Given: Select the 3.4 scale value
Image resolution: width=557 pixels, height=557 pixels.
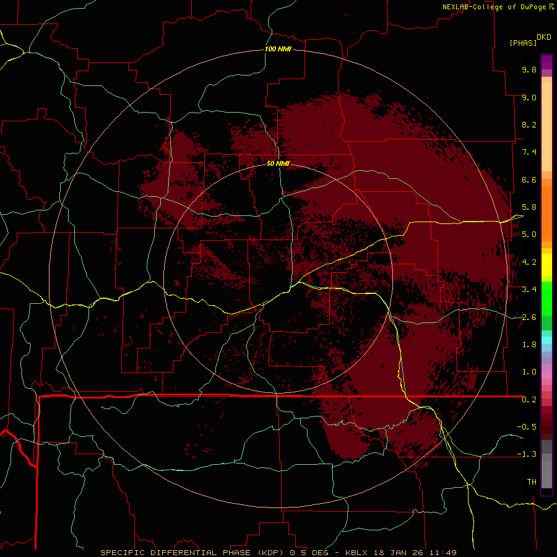Looking at the screenshot, I should click(529, 290).
